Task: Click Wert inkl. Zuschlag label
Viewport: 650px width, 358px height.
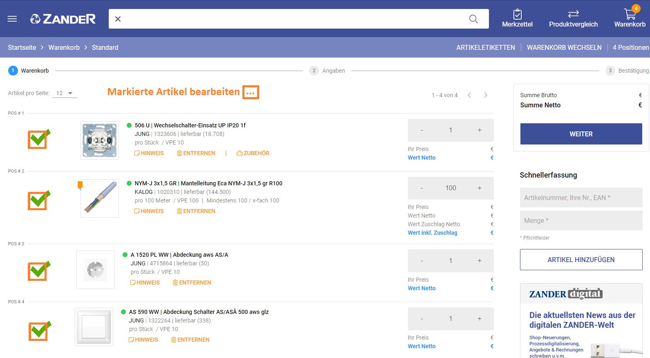Action: (433, 233)
